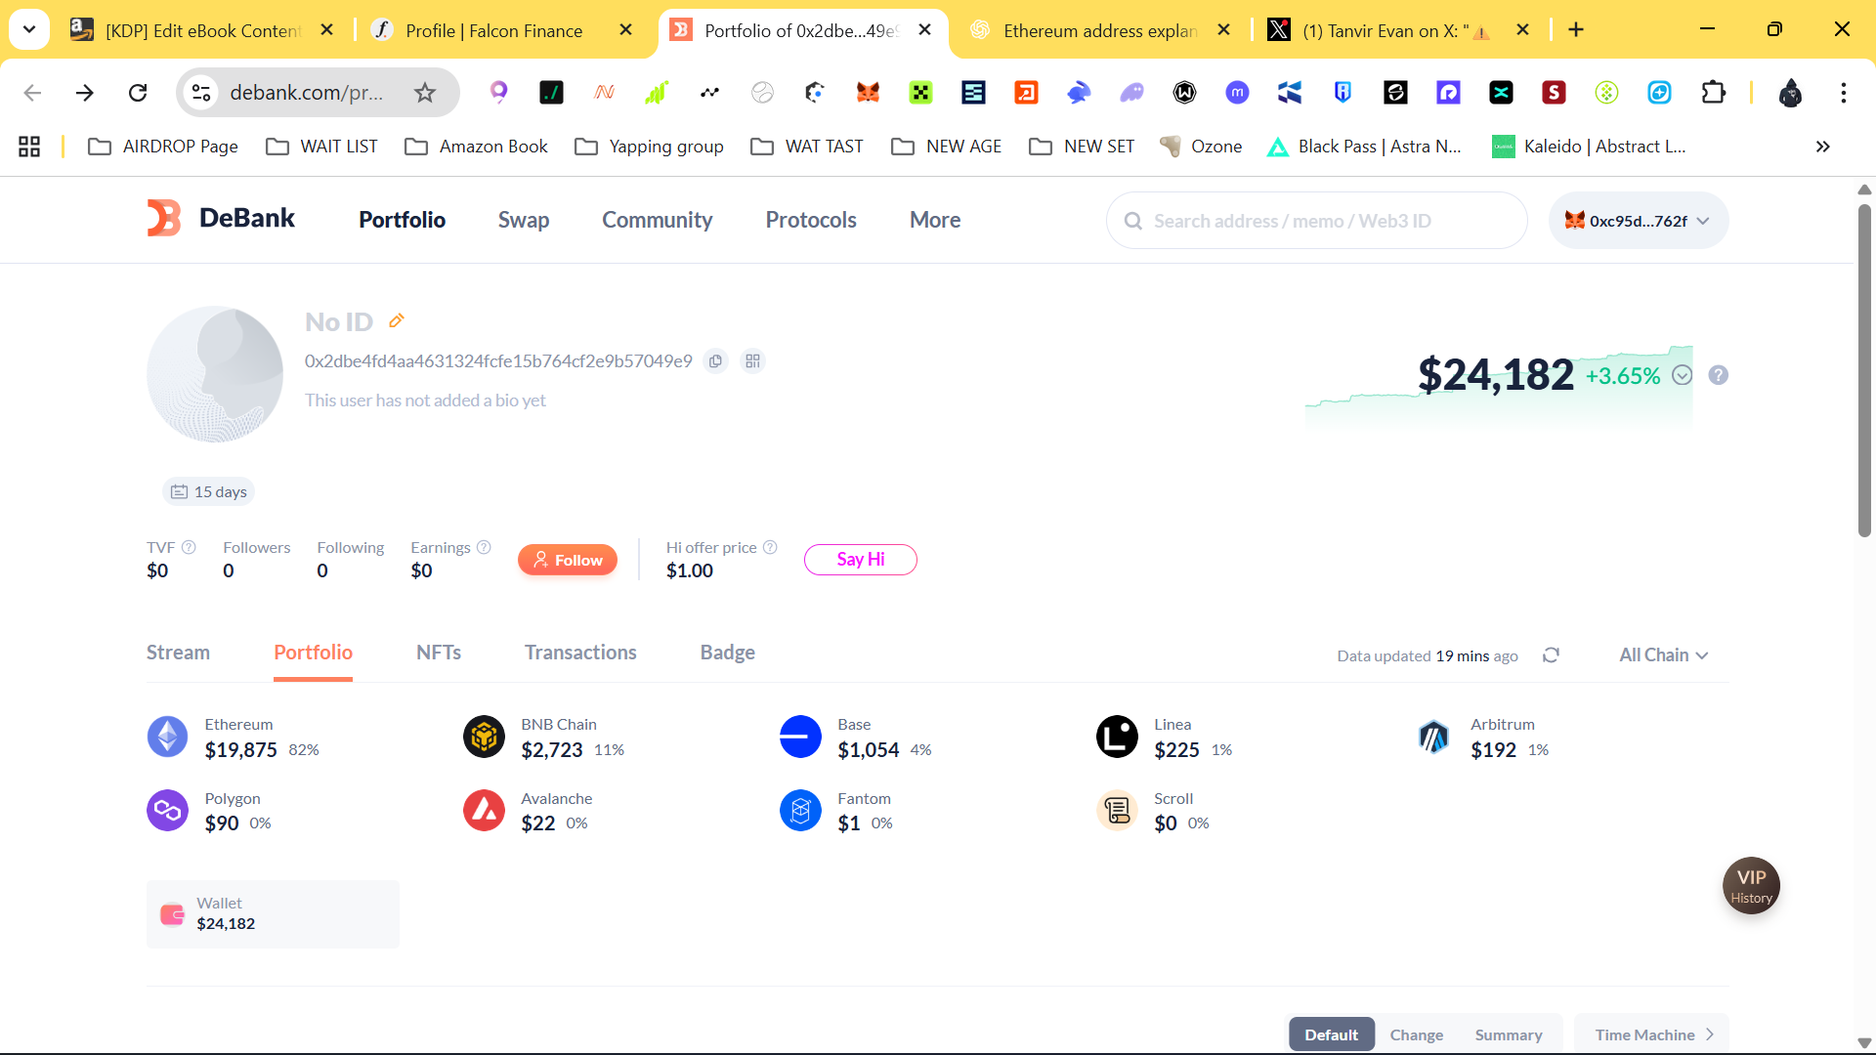This screenshot has height=1055, width=1876.
Task: Refresh portfolio data icon
Action: point(1551,655)
